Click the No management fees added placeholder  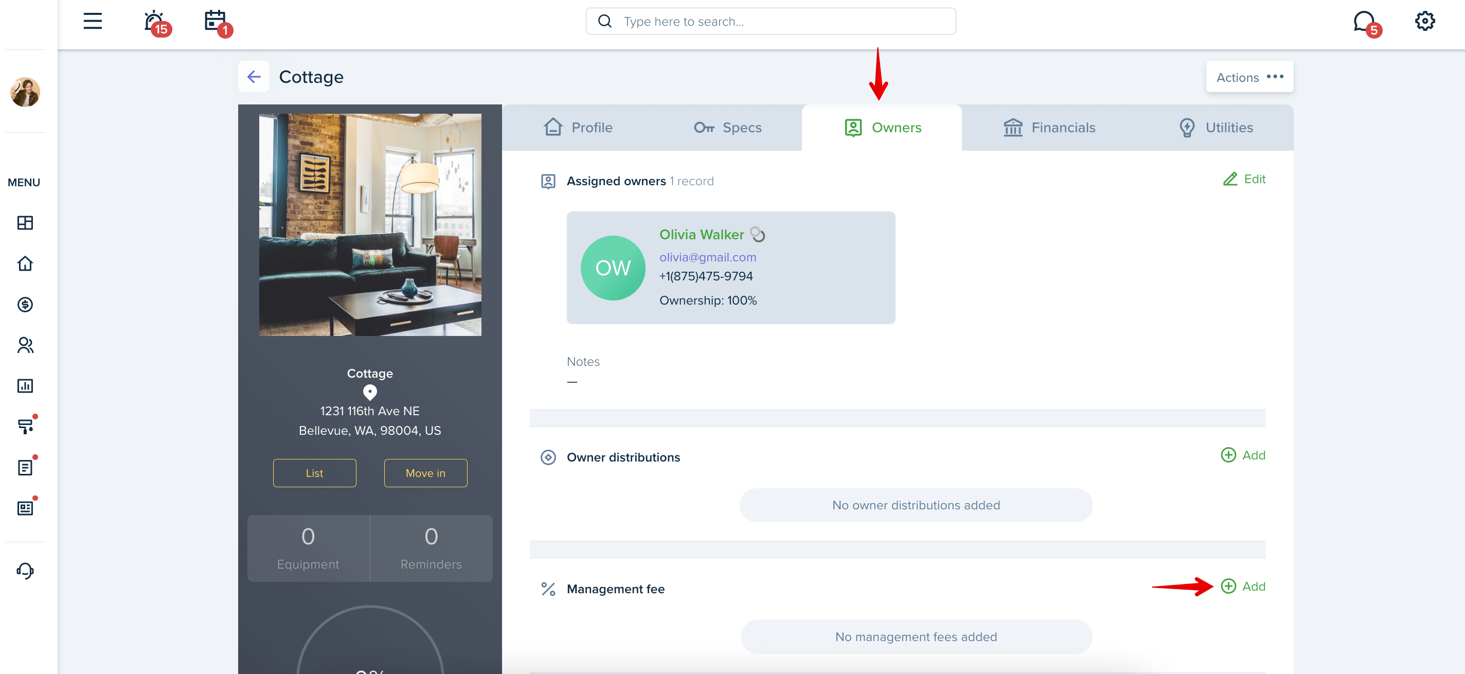coord(916,637)
